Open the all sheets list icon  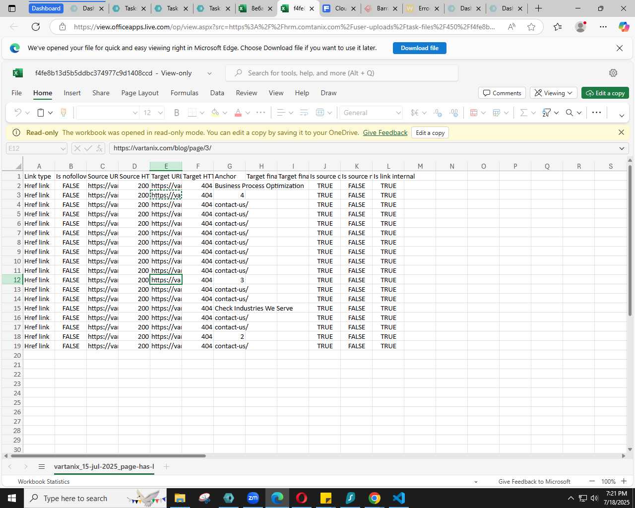42,466
